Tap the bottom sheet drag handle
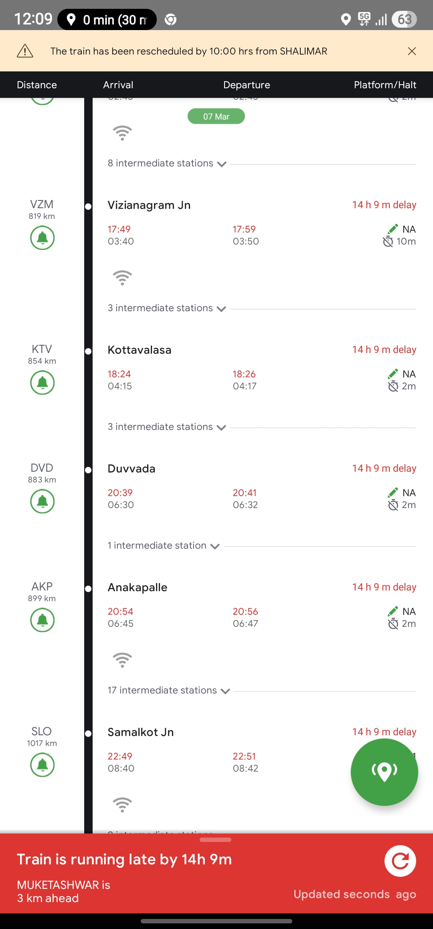This screenshot has height=929, width=433. [215, 840]
